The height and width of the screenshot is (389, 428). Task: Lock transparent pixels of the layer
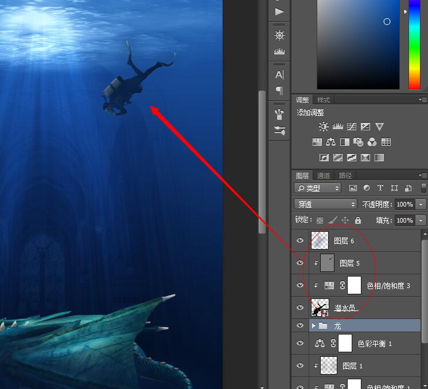pos(320,220)
